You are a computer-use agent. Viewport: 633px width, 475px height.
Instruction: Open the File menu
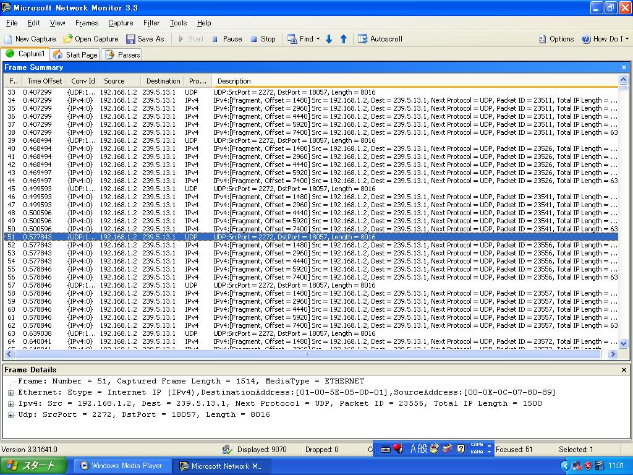(x=12, y=23)
